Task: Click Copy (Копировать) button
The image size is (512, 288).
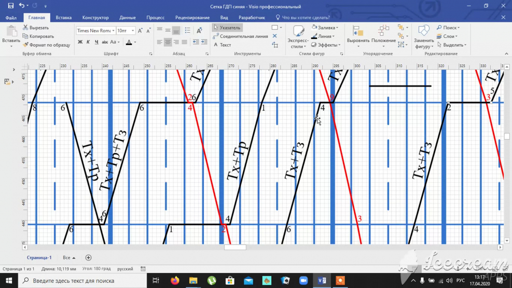Action: pyautogui.click(x=38, y=36)
